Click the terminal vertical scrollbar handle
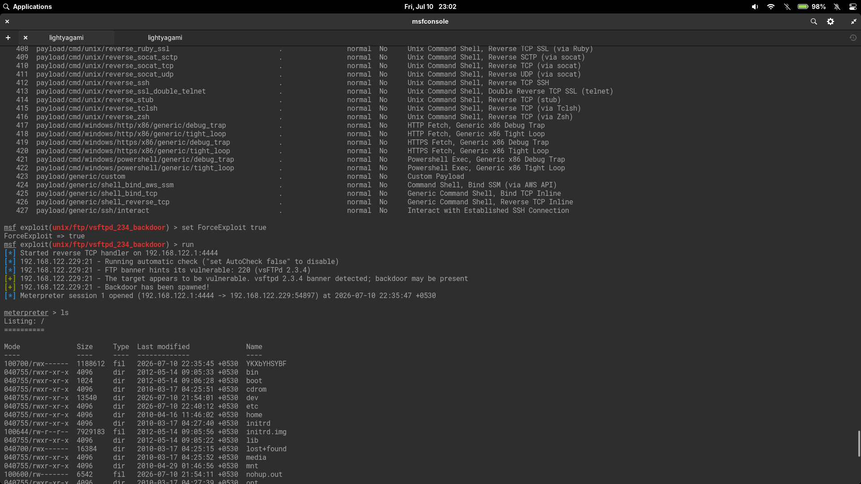The image size is (861, 484). (859, 444)
